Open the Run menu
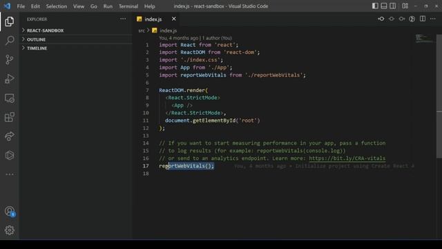 [108, 6]
